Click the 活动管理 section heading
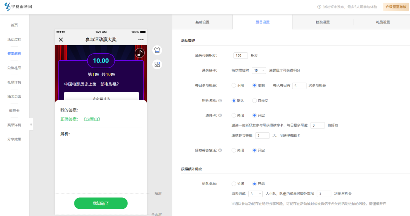Screen dimensions: 410x216 pyautogui.click(x=188, y=41)
